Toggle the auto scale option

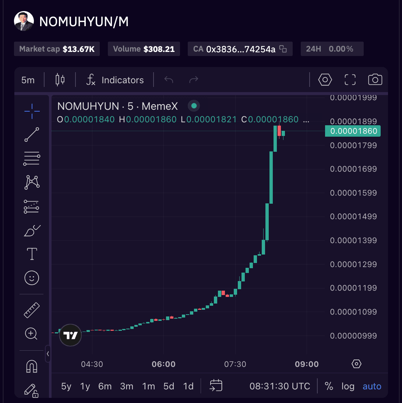click(x=372, y=386)
